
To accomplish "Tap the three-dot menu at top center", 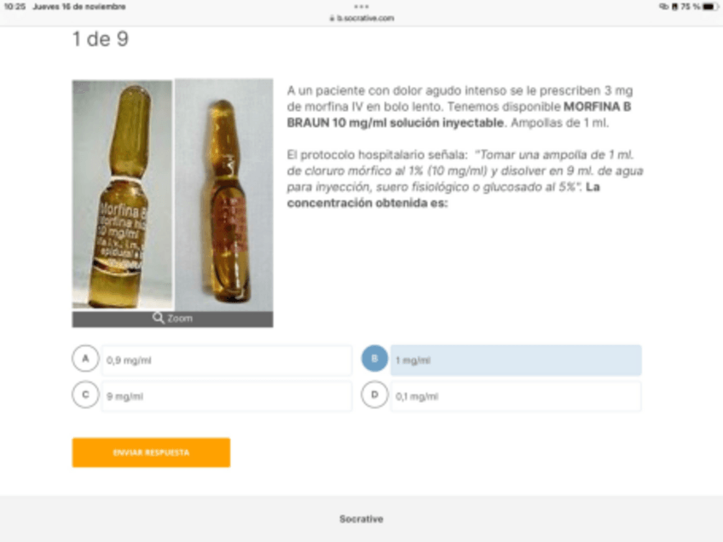I will point(361,7).
